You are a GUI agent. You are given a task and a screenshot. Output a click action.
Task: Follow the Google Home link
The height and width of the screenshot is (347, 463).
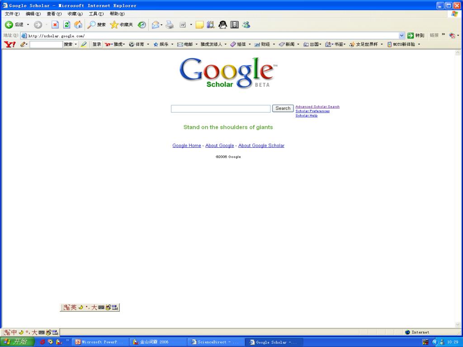pyautogui.click(x=187, y=145)
